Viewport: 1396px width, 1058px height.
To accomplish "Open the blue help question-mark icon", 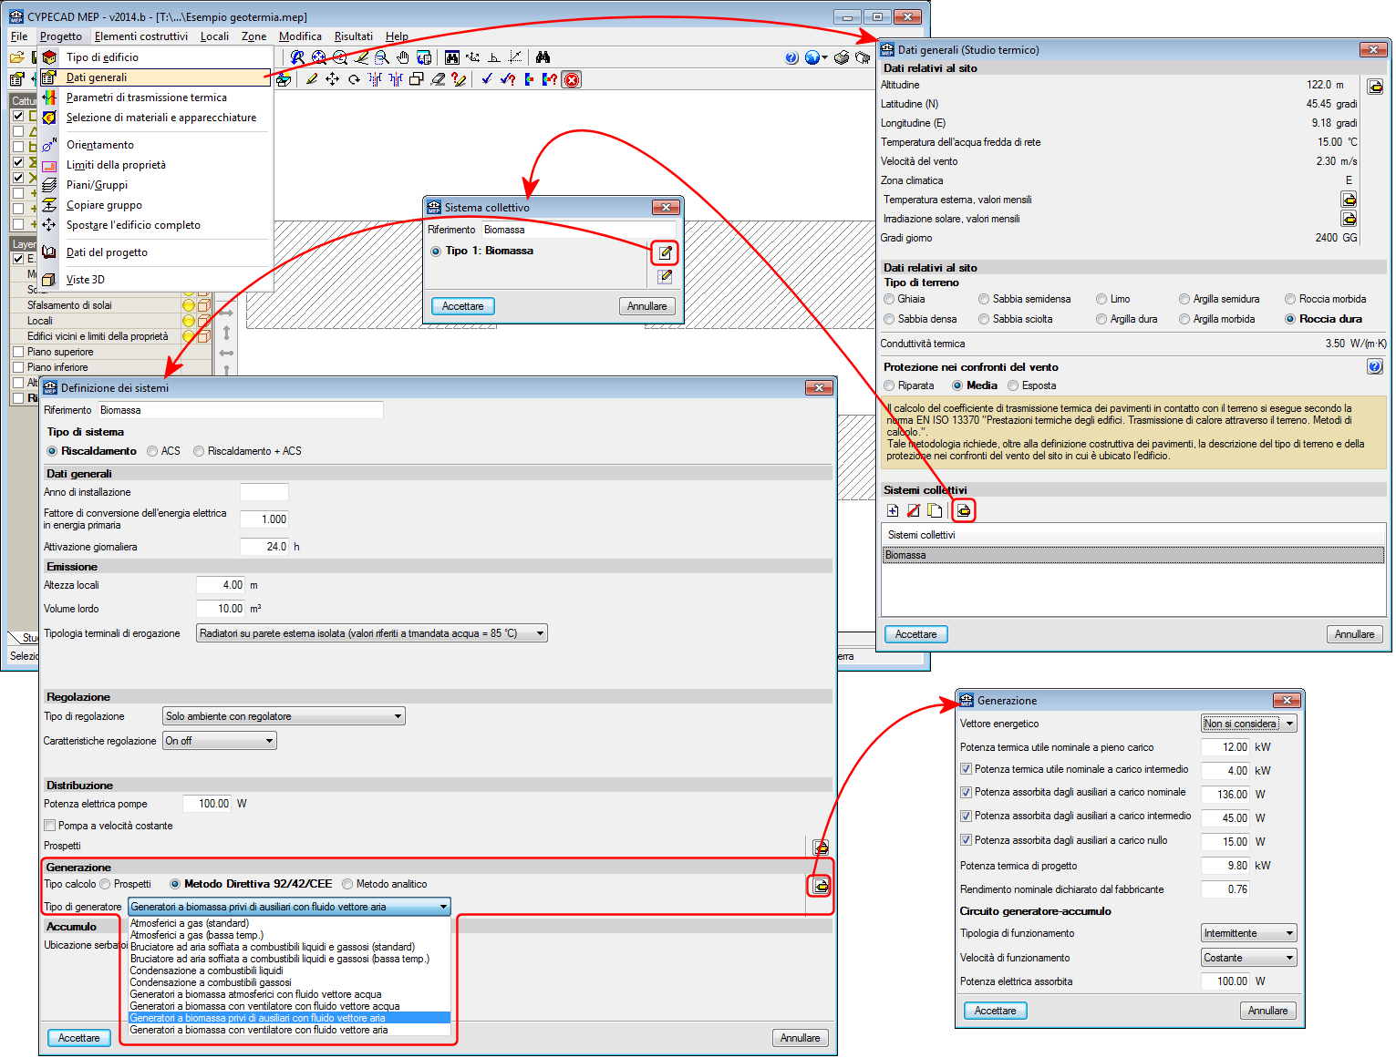I will [791, 57].
